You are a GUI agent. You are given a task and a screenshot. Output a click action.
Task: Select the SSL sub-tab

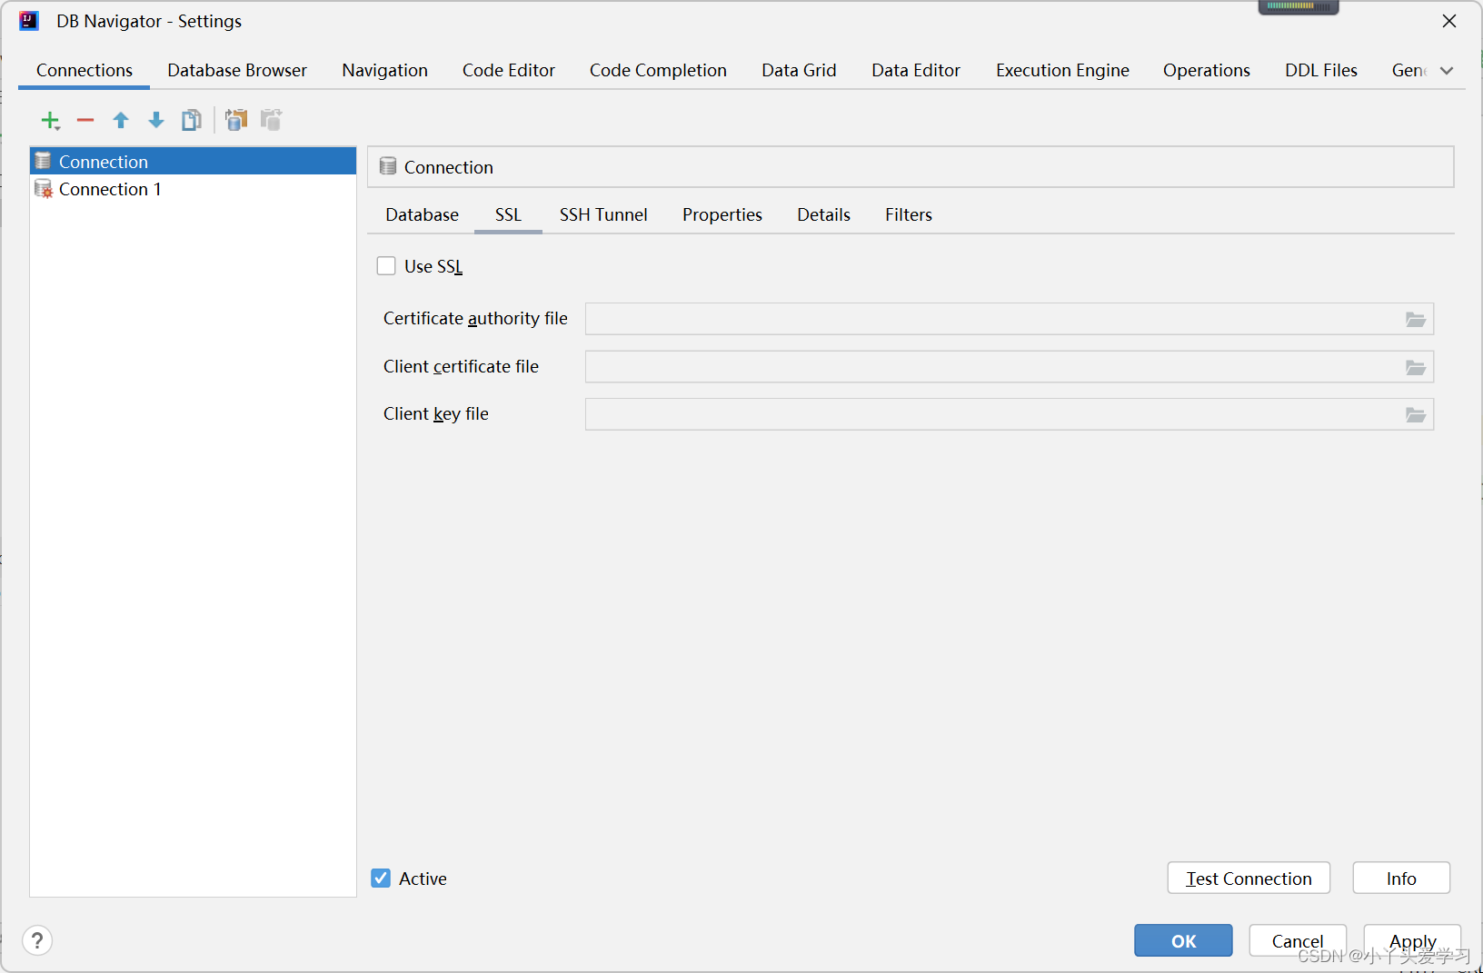pos(508,215)
